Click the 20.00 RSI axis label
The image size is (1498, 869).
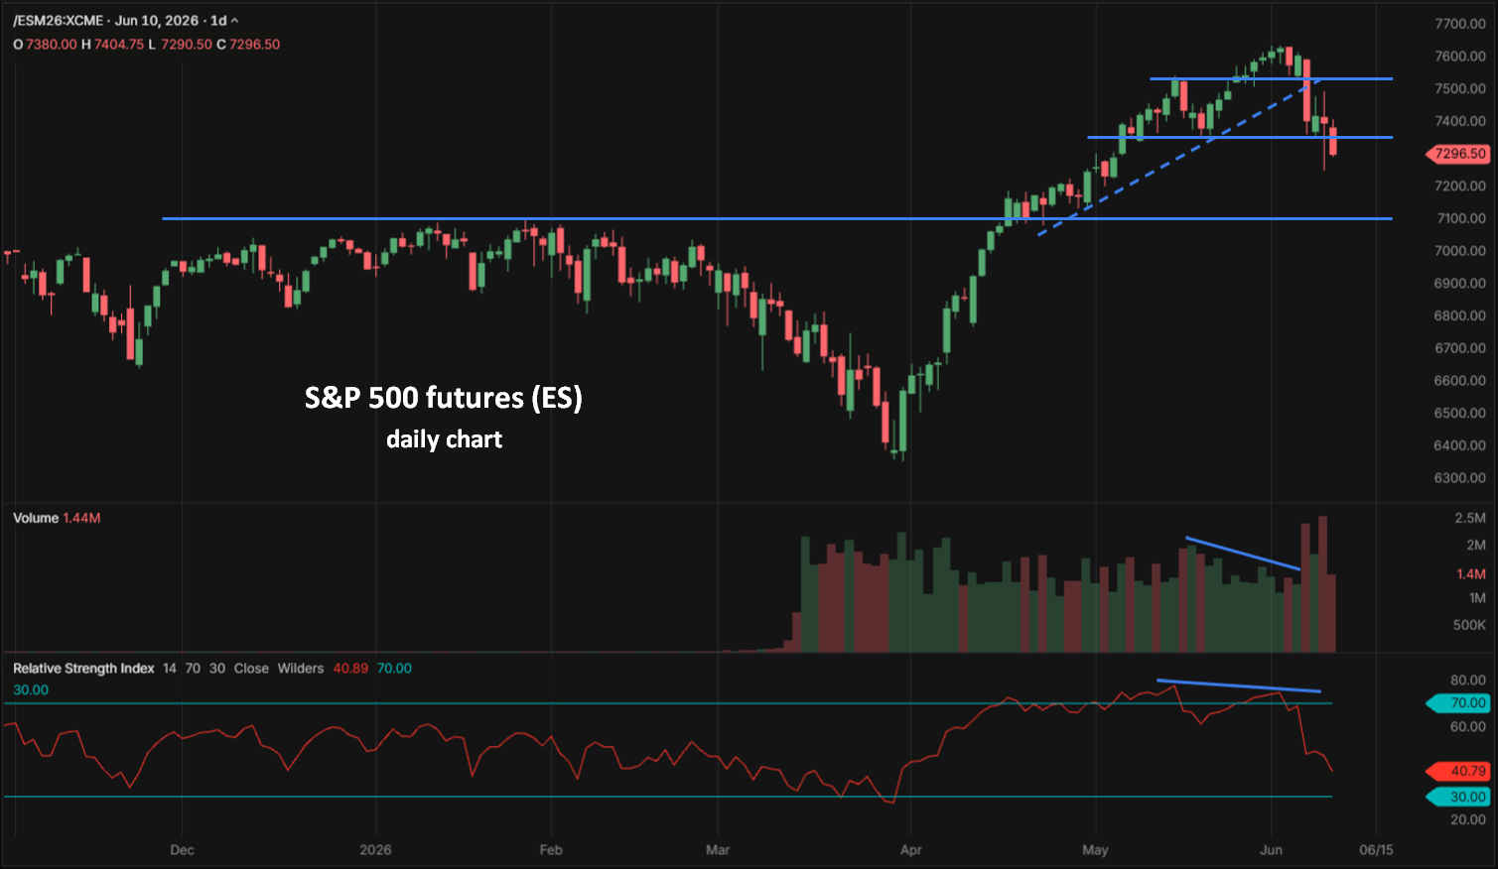[1468, 820]
